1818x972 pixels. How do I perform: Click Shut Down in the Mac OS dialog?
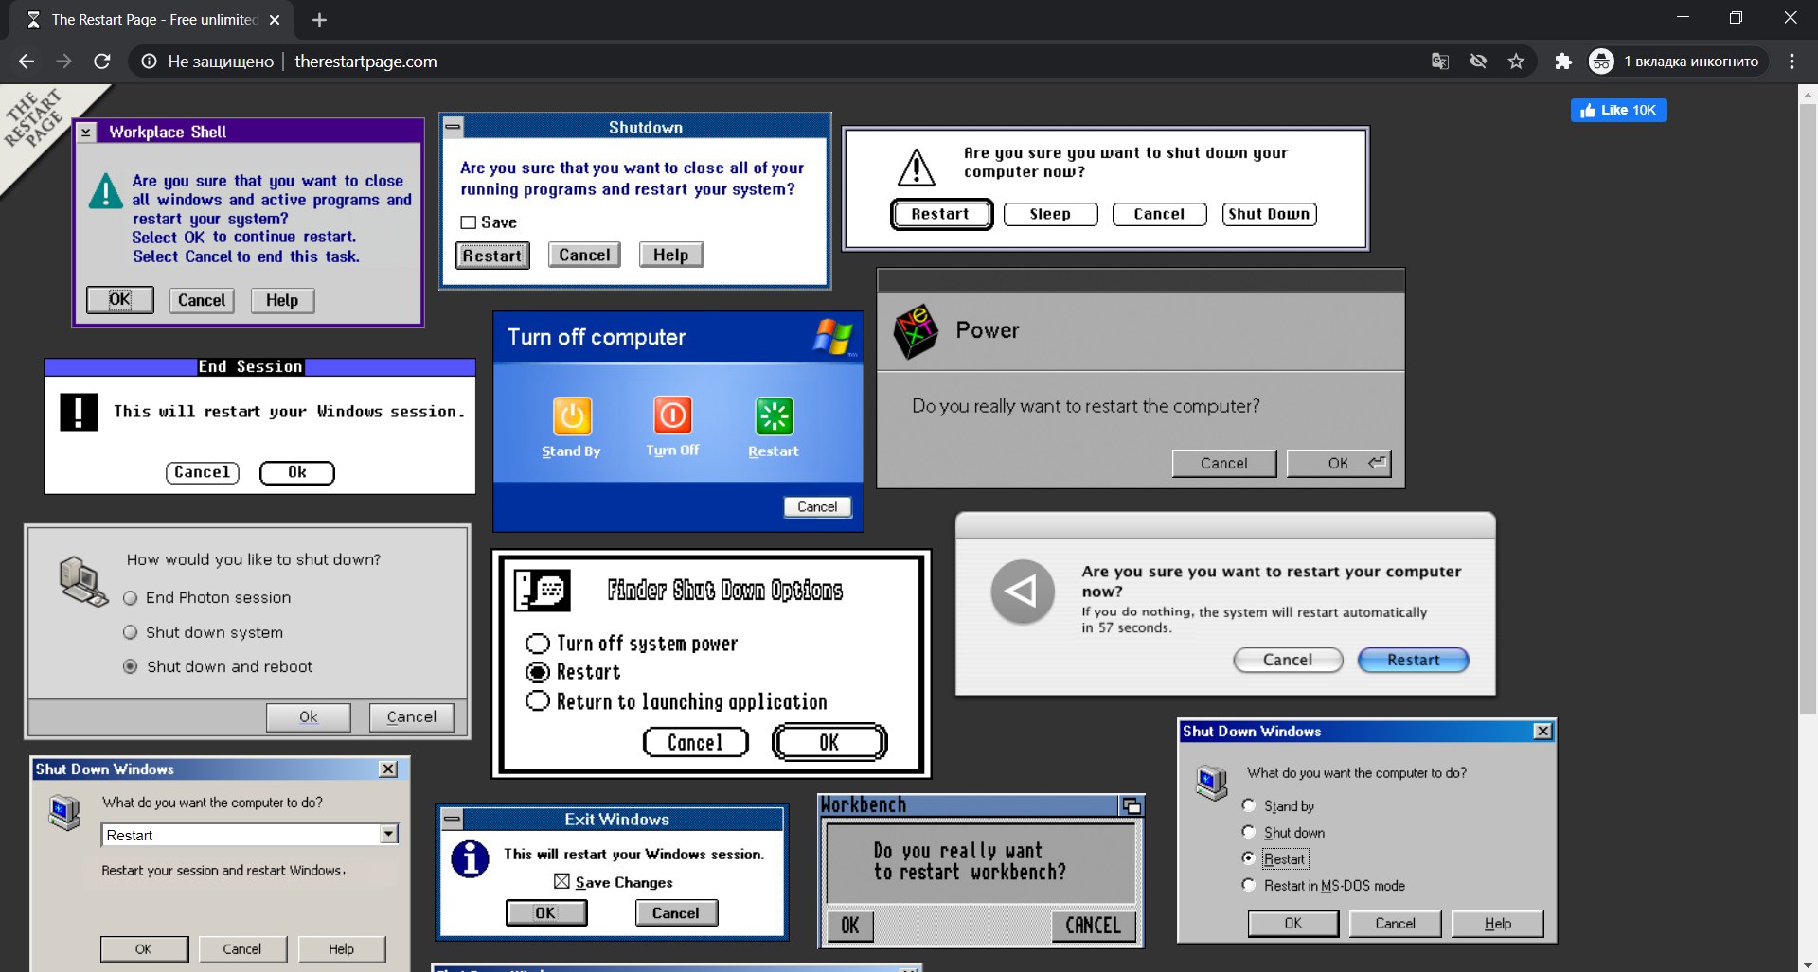coord(1269,214)
